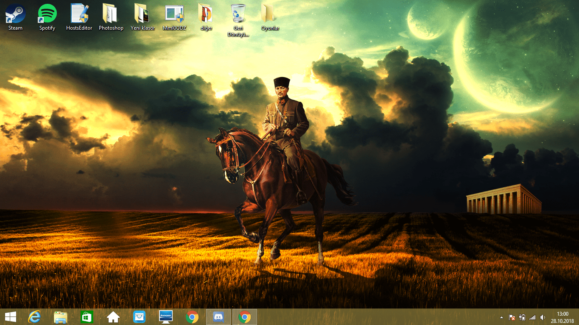Select the Oyunlar folder icon

[270, 17]
